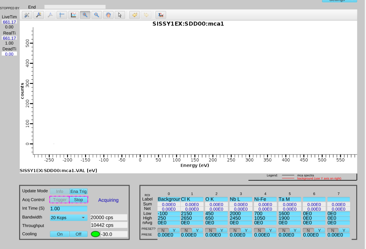Click the LiveTim 661.17 readout

point(9,22)
